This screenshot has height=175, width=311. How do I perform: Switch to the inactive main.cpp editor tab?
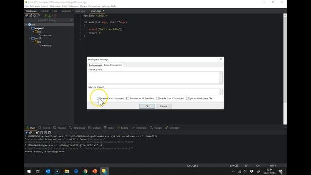(80, 11)
